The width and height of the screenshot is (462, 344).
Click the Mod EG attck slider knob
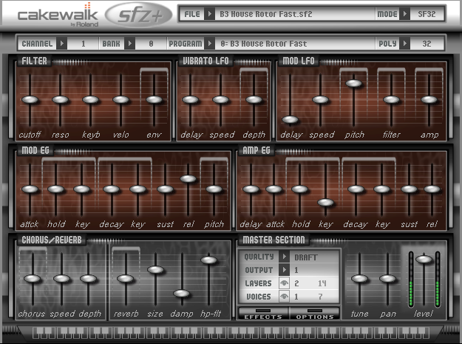[30, 189]
